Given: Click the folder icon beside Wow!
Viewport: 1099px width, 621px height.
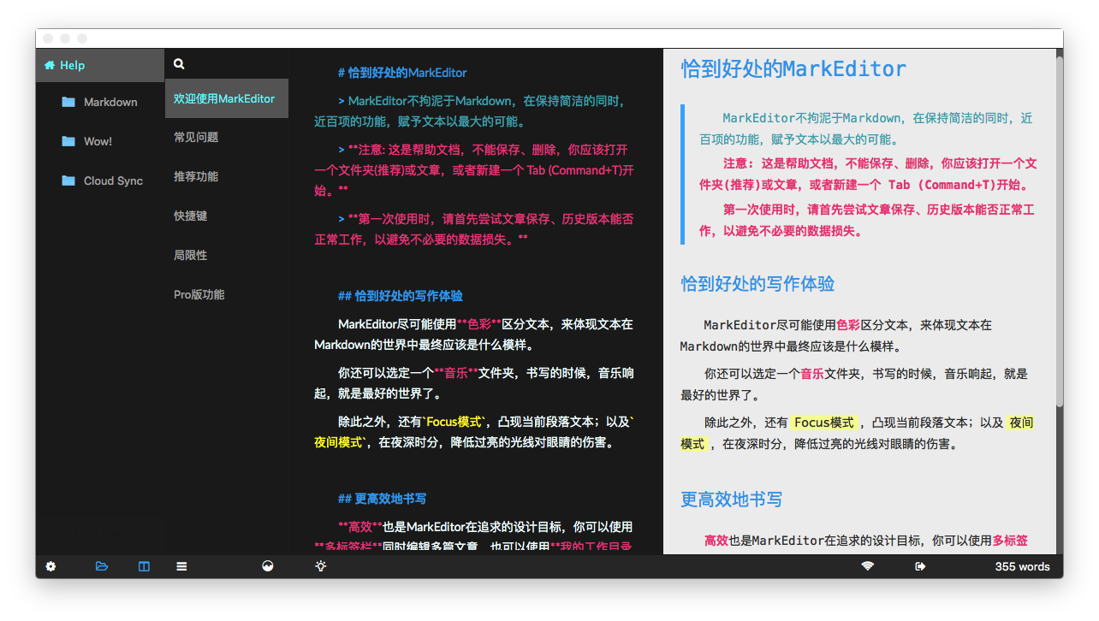Looking at the screenshot, I should tap(68, 141).
